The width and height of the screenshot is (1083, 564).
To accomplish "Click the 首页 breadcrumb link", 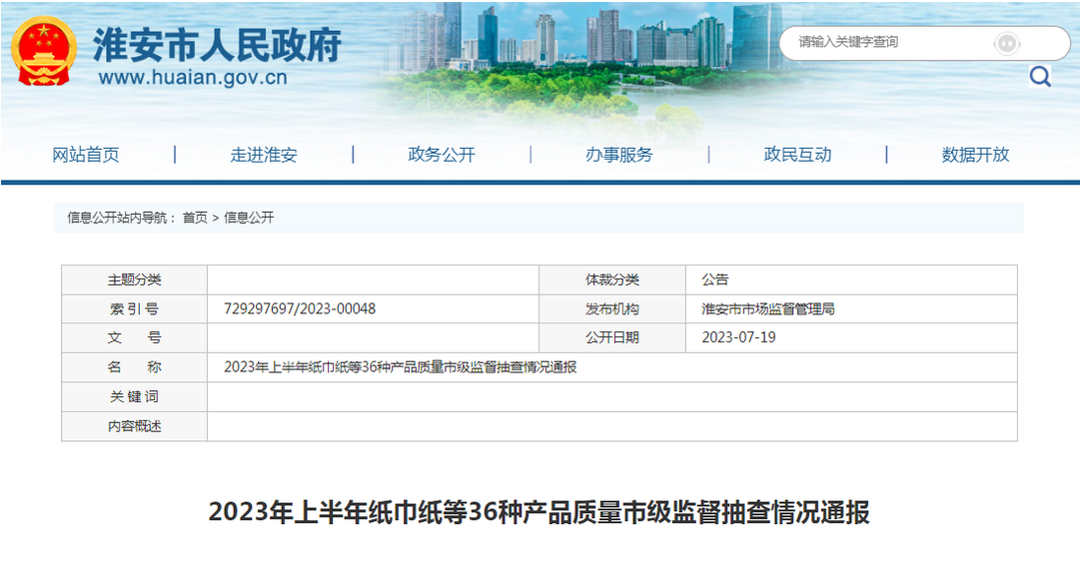I will (x=195, y=218).
